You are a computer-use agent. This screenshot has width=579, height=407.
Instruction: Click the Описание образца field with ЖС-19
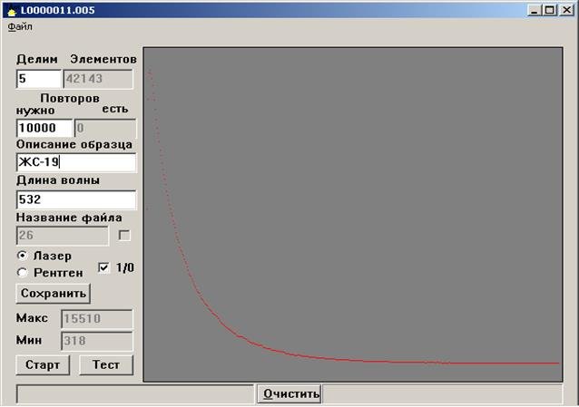coord(76,162)
